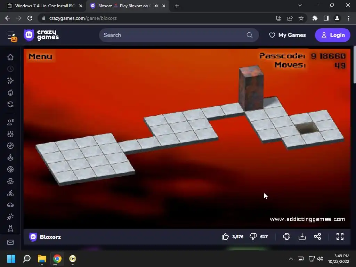Screen dimensions: 356x267
Task: Share the Bloxorz game
Action: tap(317, 236)
